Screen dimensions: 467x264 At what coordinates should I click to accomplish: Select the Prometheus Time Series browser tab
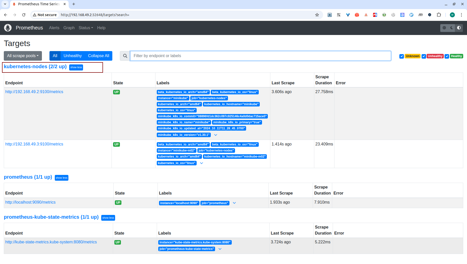point(39,4)
